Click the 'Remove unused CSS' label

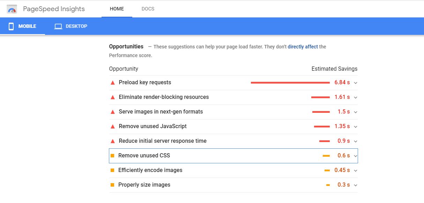(144, 156)
